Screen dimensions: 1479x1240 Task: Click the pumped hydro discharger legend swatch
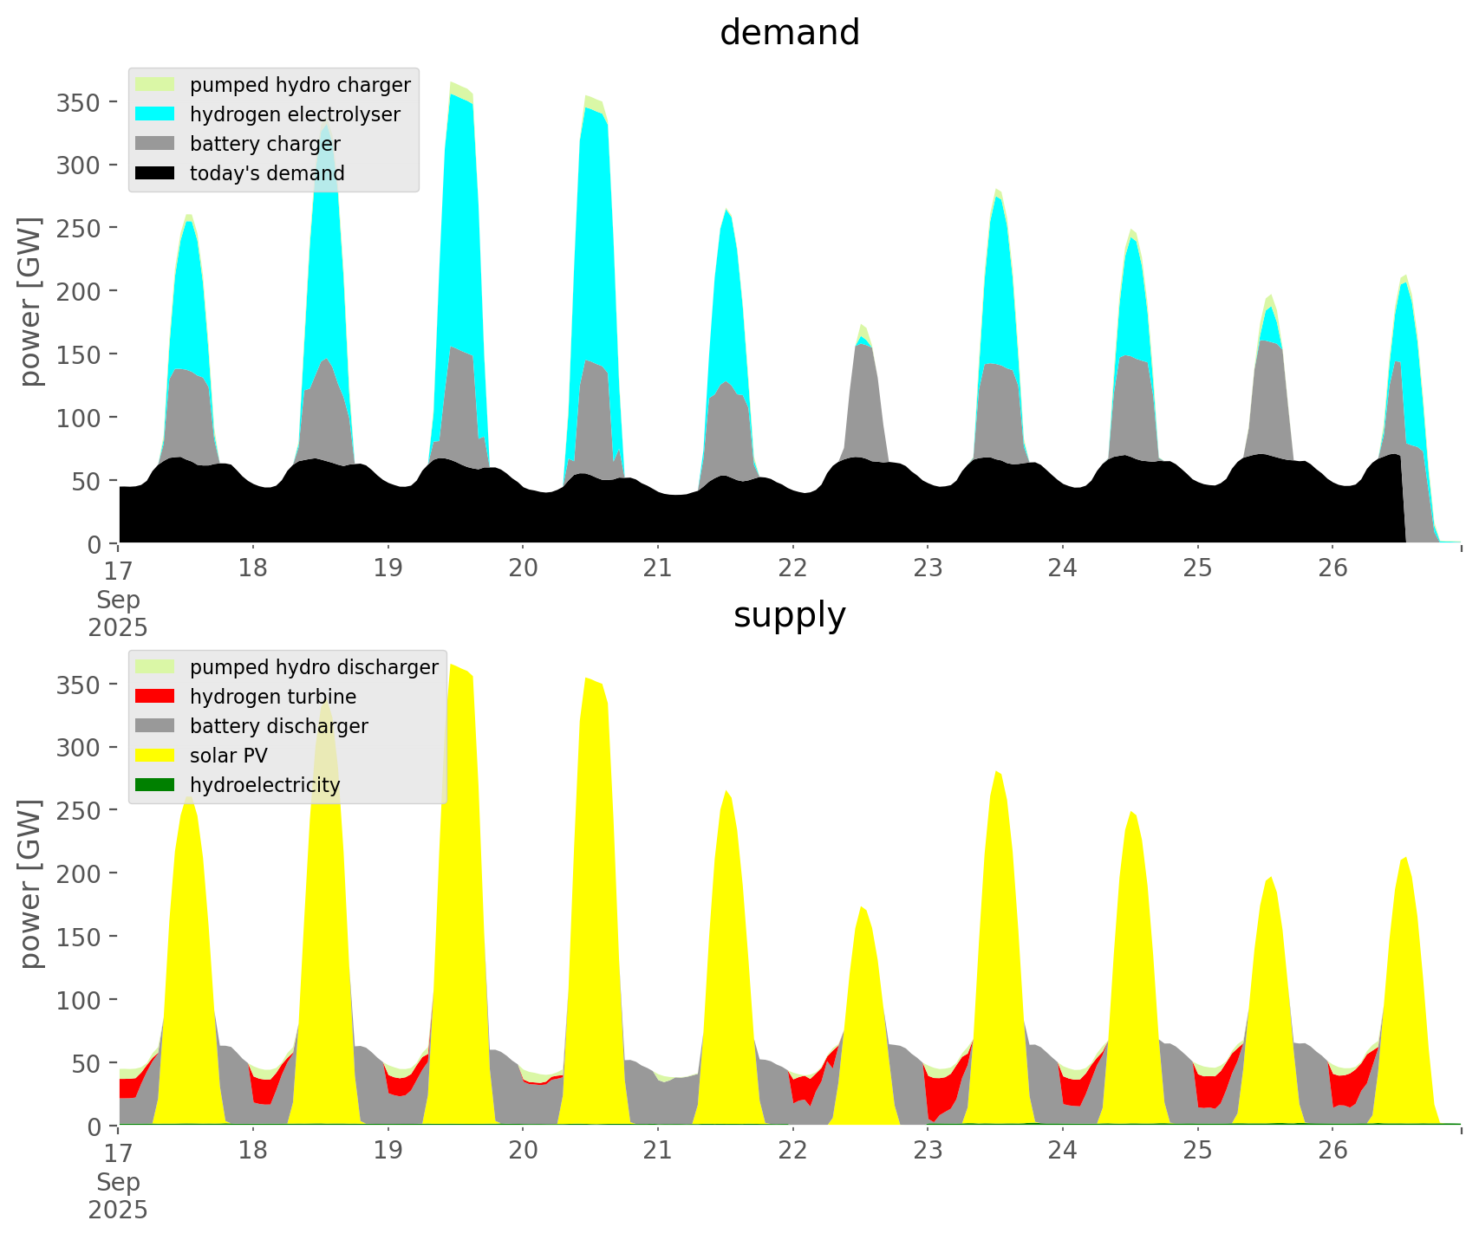point(155,667)
